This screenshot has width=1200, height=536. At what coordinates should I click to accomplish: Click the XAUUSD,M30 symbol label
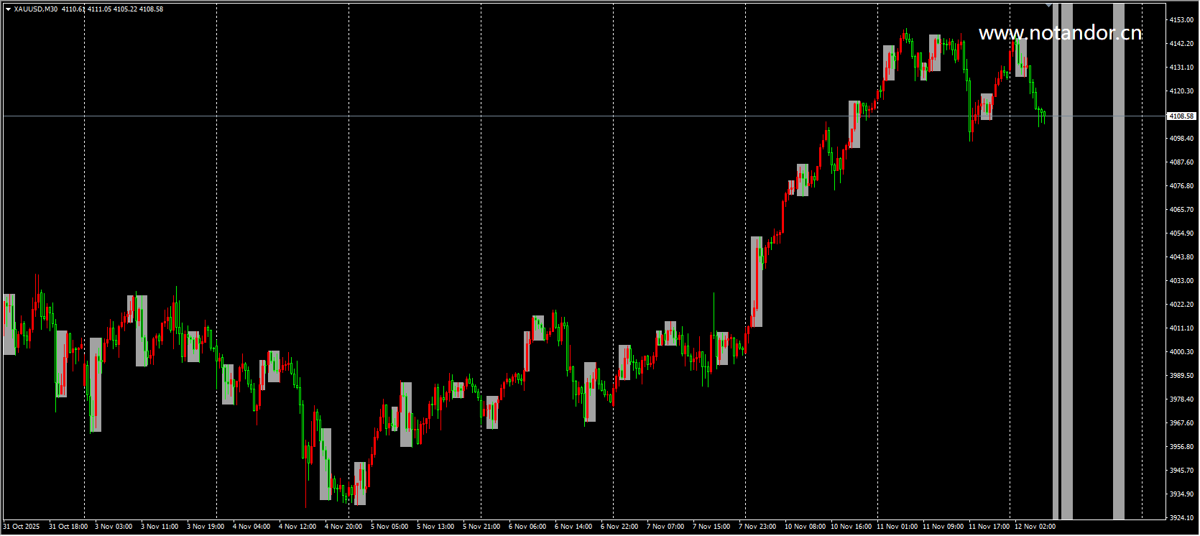36,9
